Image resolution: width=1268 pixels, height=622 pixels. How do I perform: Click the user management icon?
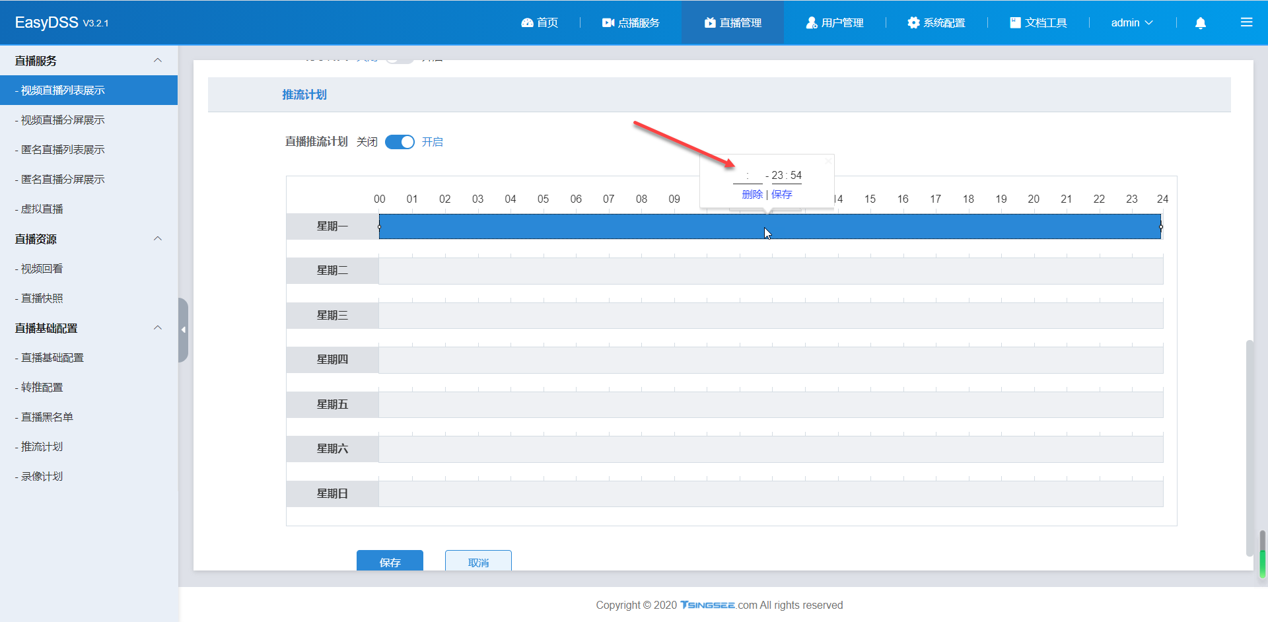point(812,22)
